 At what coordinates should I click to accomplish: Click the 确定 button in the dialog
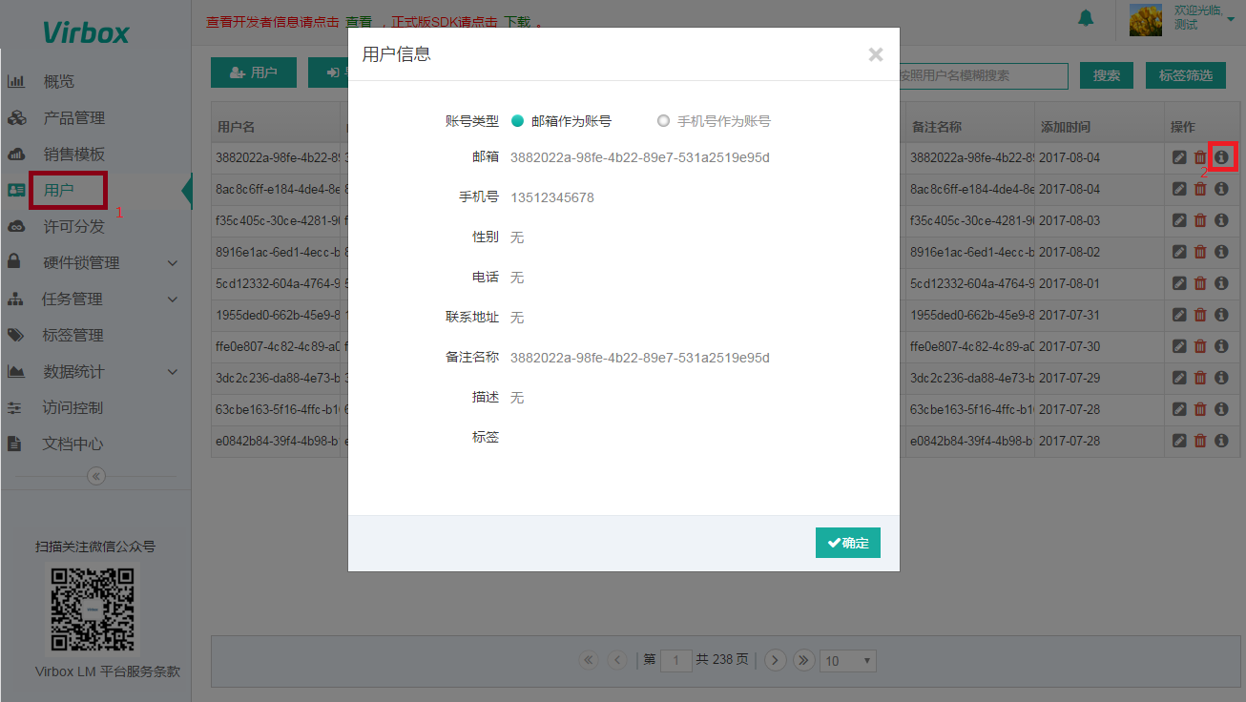click(847, 543)
